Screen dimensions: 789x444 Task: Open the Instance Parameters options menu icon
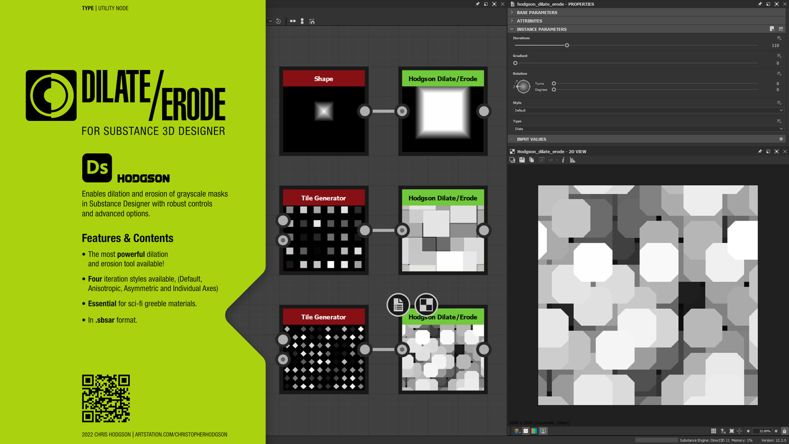coord(781,29)
